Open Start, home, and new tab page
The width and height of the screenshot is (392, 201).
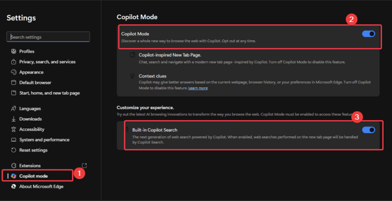pyautogui.click(x=49, y=93)
